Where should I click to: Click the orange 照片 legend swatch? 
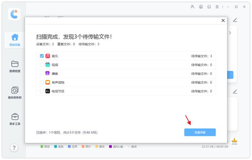[x=83, y=147]
